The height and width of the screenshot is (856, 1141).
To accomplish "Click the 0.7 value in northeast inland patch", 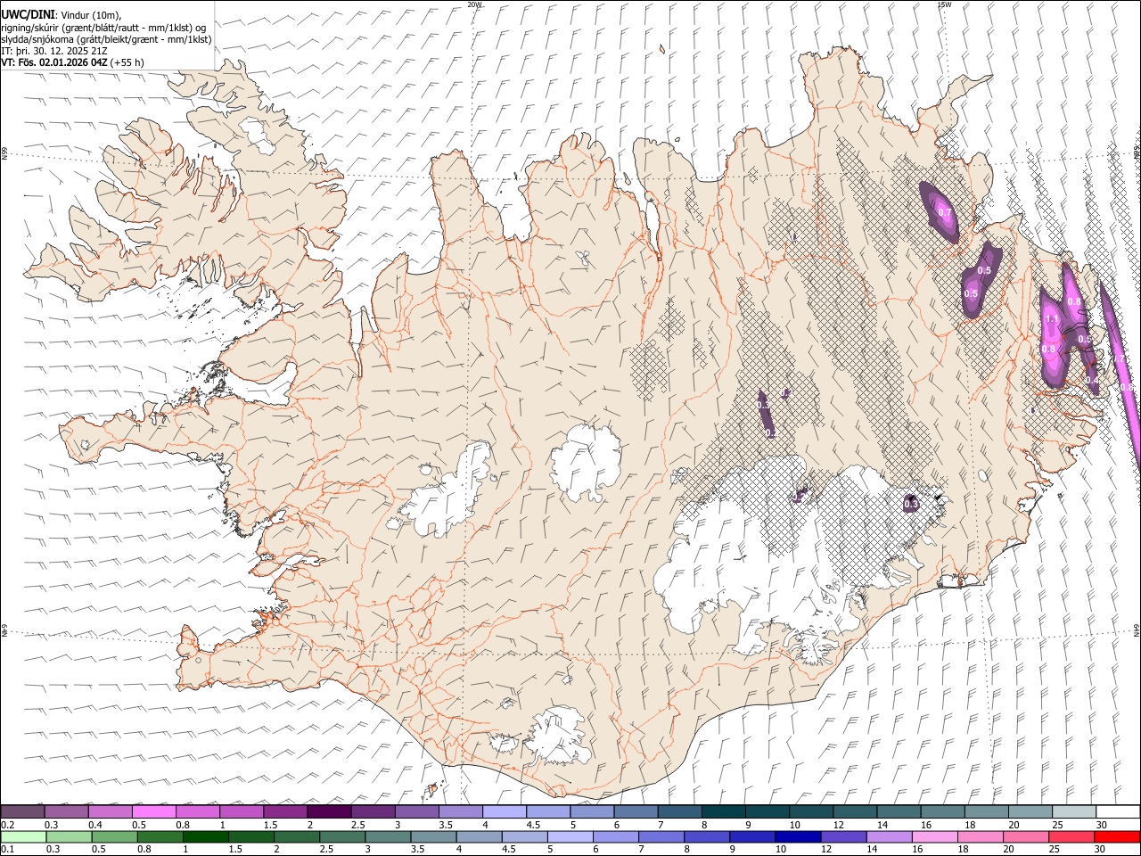I will point(945,213).
